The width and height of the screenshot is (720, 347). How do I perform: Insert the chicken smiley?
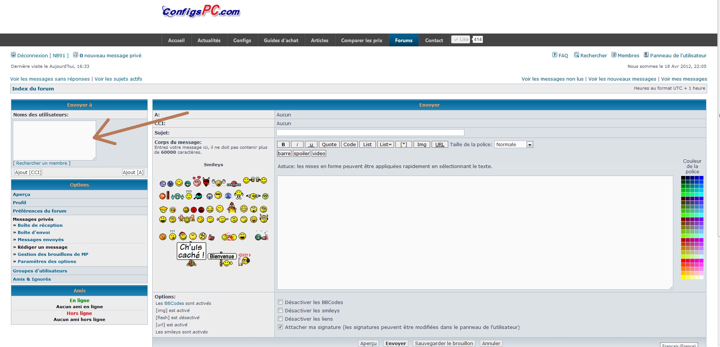pyautogui.click(x=232, y=208)
